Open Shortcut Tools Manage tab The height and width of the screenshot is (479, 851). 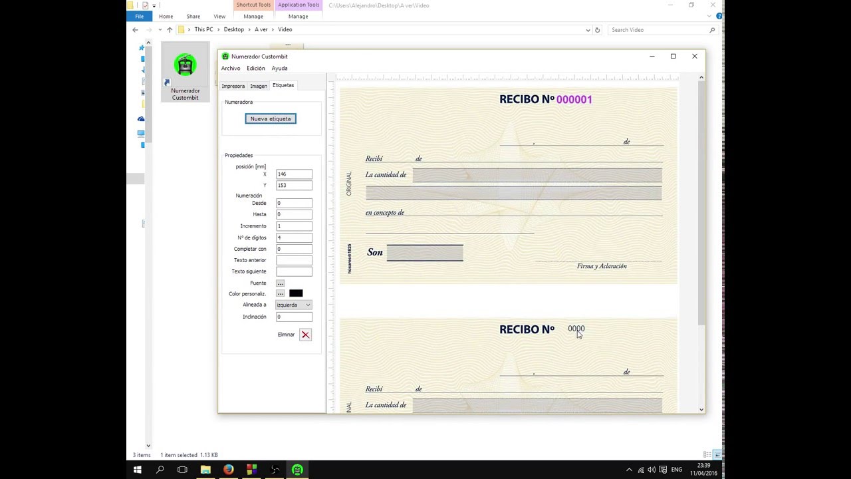(x=253, y=17)
